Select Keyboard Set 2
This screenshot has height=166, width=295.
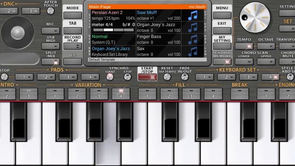tap(226, 77)
